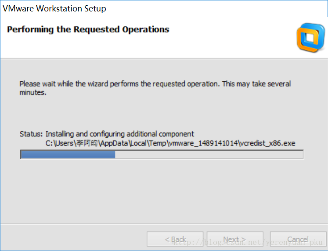Click the Performing the Requested Operations heading
Image resolution: width=328 pixels, height=251 pixels.
tap(88, 29)
